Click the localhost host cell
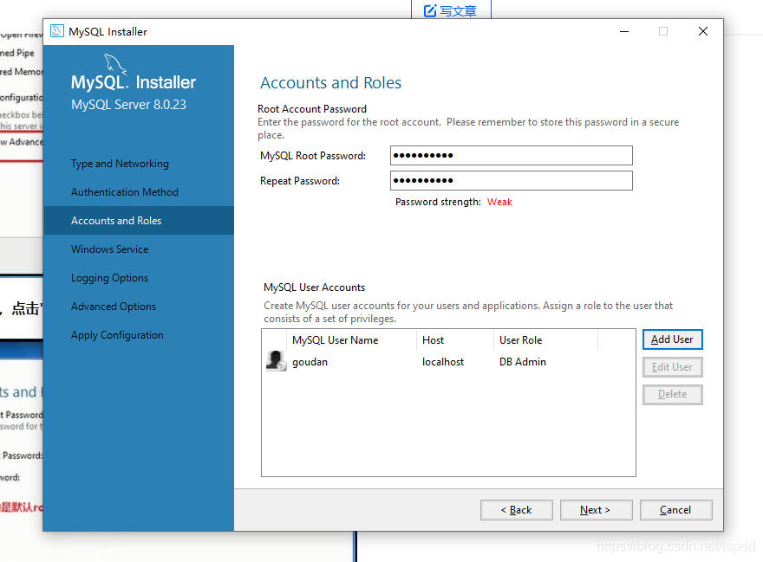 coord(443,362)
